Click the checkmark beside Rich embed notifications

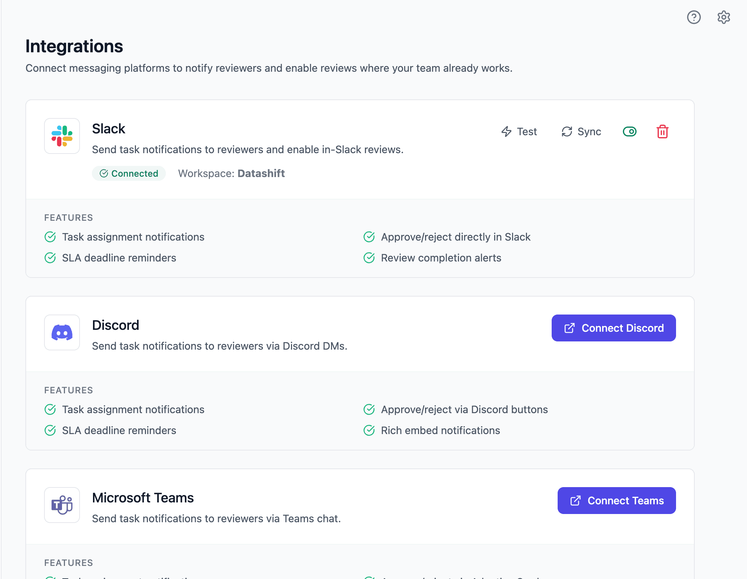(x=369, y=430)
